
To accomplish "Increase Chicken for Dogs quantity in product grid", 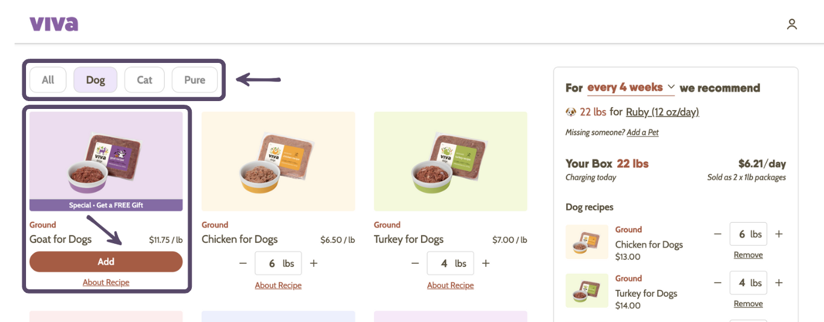I will tap(313, 263).
